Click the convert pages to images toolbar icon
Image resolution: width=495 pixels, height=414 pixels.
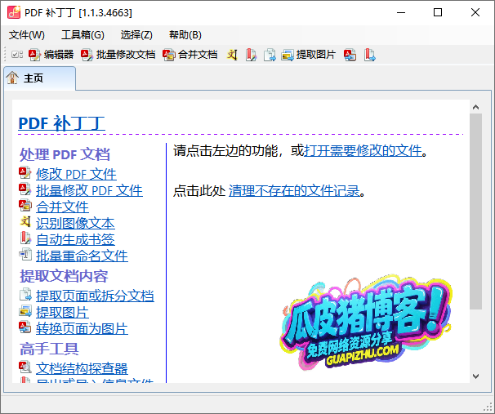pos(350,55)
